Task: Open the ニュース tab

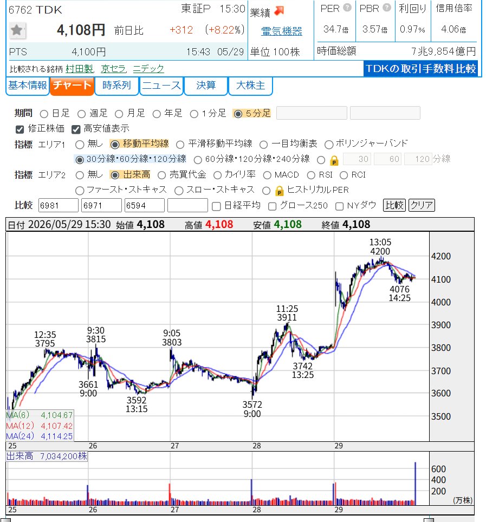Action: pos(161,86)
